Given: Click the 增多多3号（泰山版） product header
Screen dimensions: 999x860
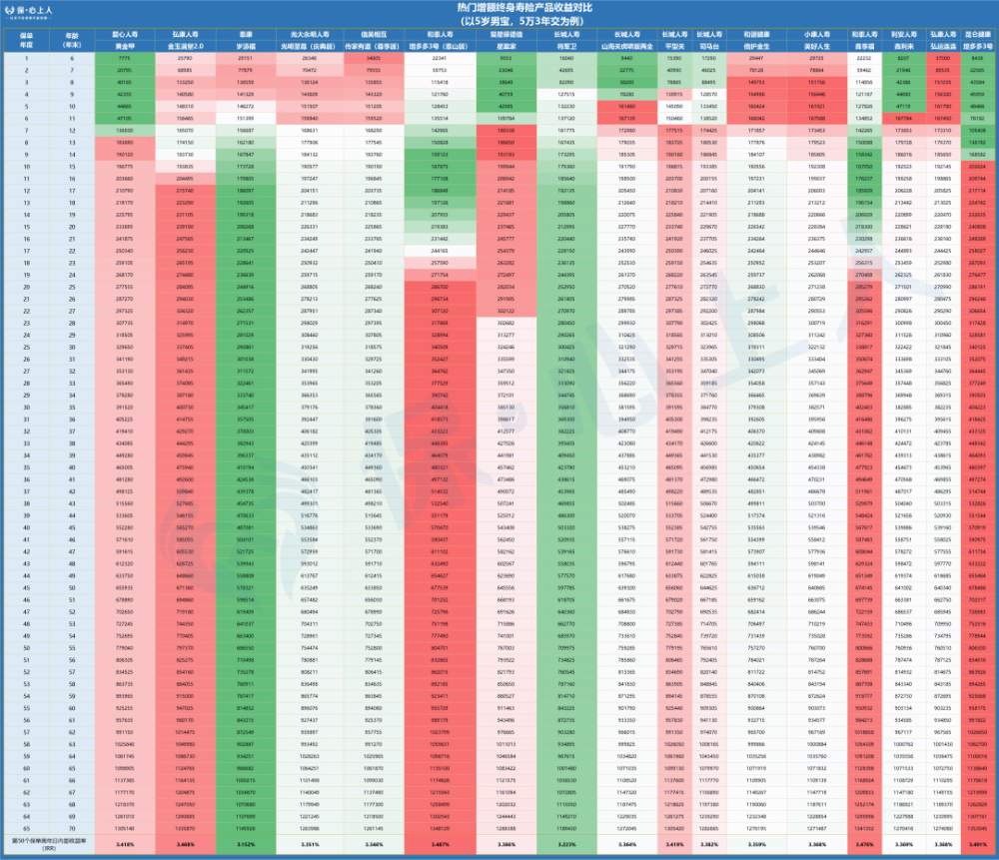Looking at the screenshot, I should (440, 47).
